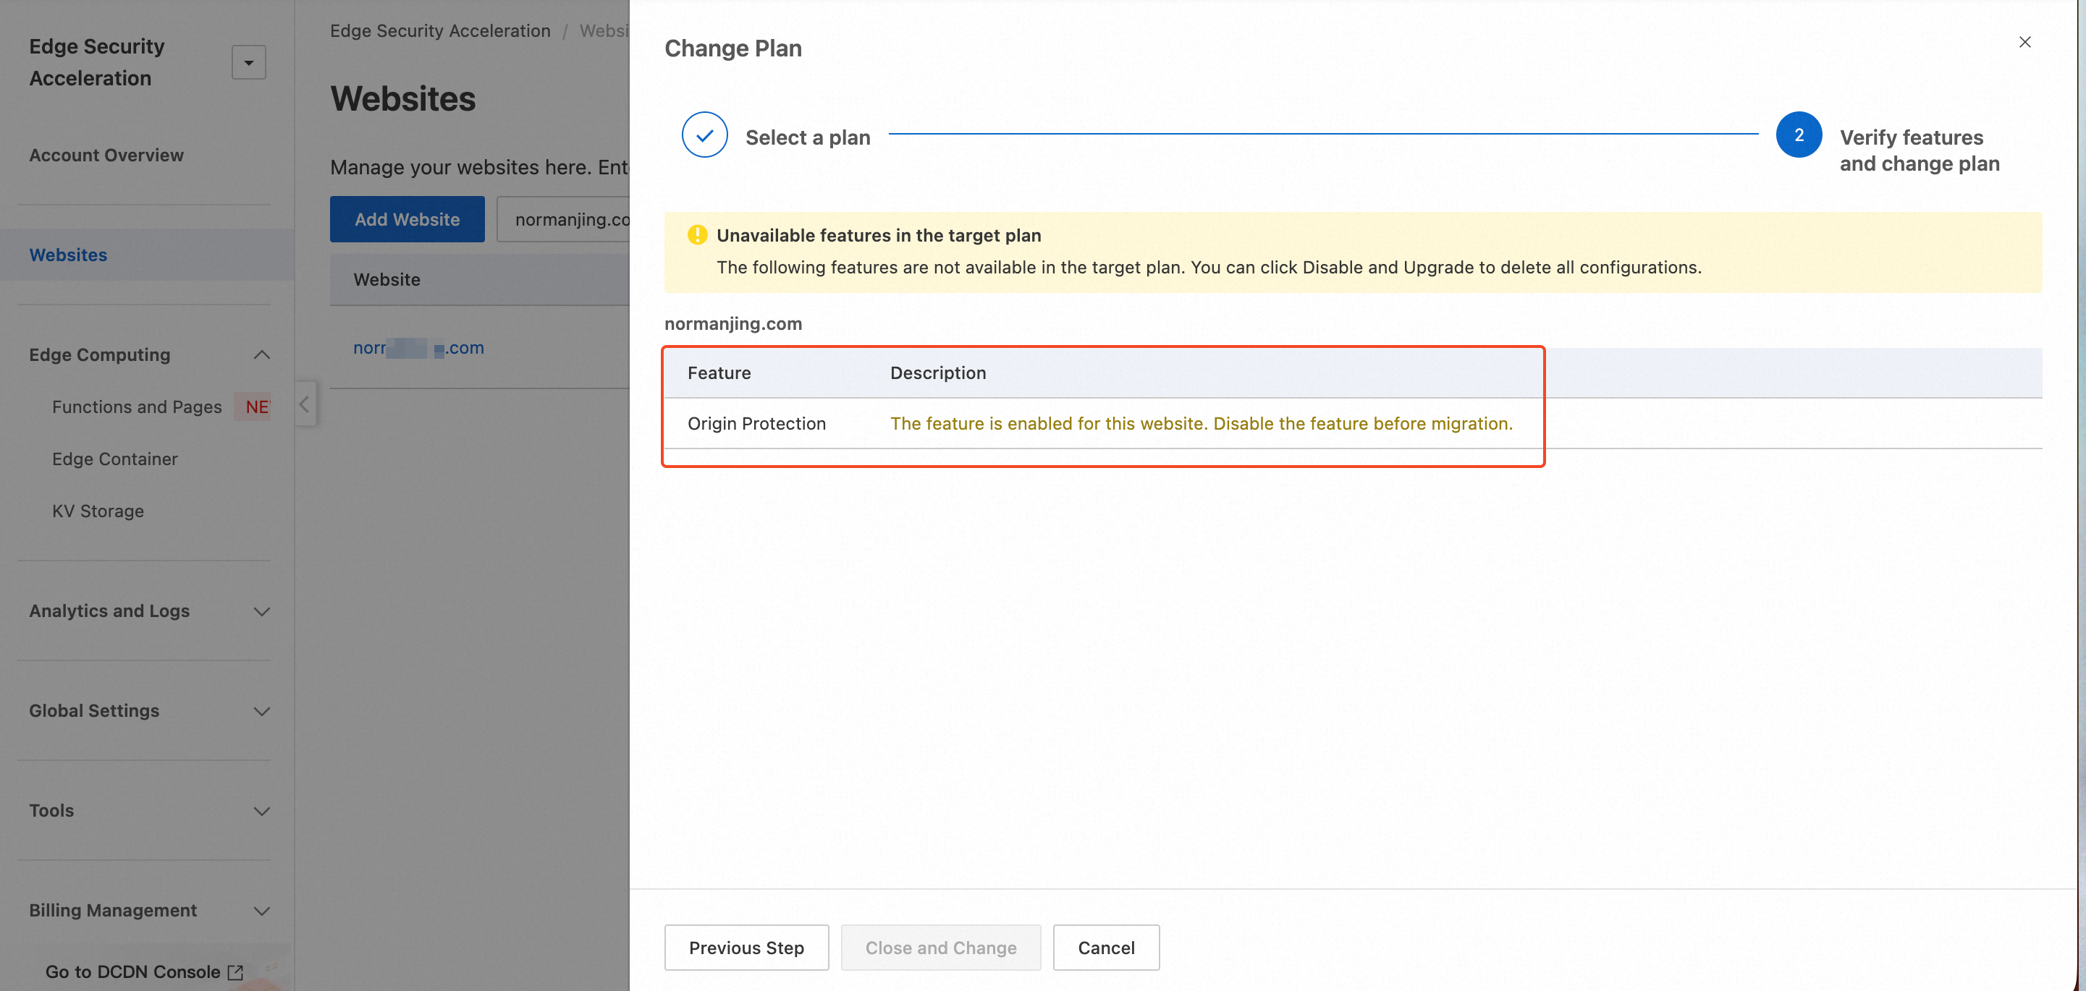This screenshot has width=2086, height=991.
Task: Expand Analytics and Logs menu
Action: pyautogui.click(x=261, y=611)
